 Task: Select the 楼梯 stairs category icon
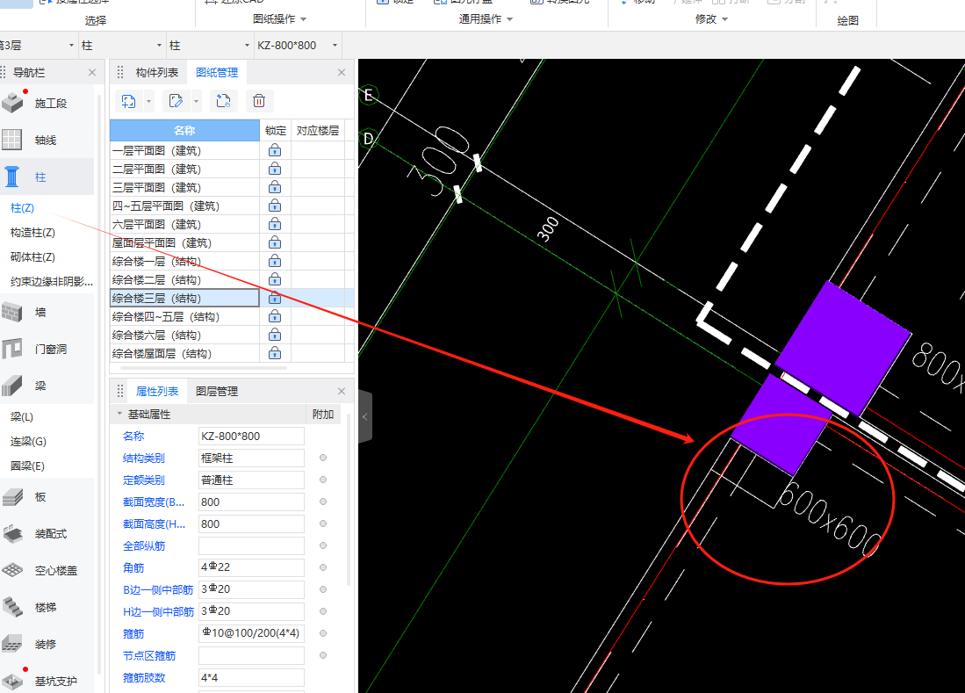click(x=12, y=608)
